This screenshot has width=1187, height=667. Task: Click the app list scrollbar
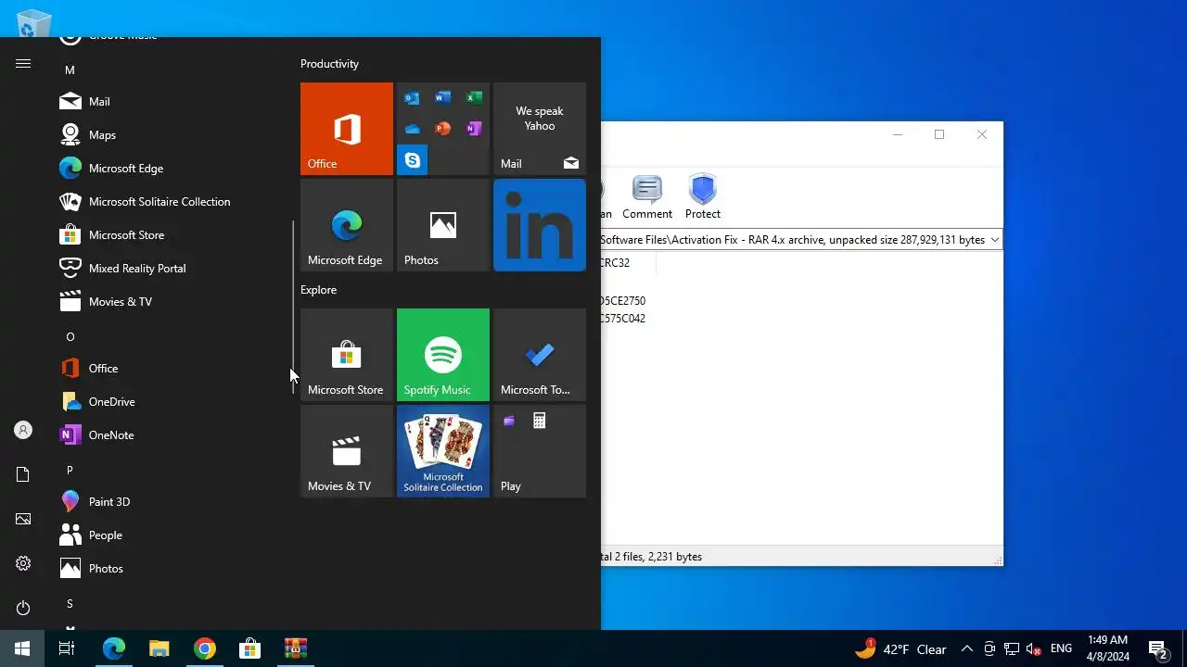click(x=293, y=308)
